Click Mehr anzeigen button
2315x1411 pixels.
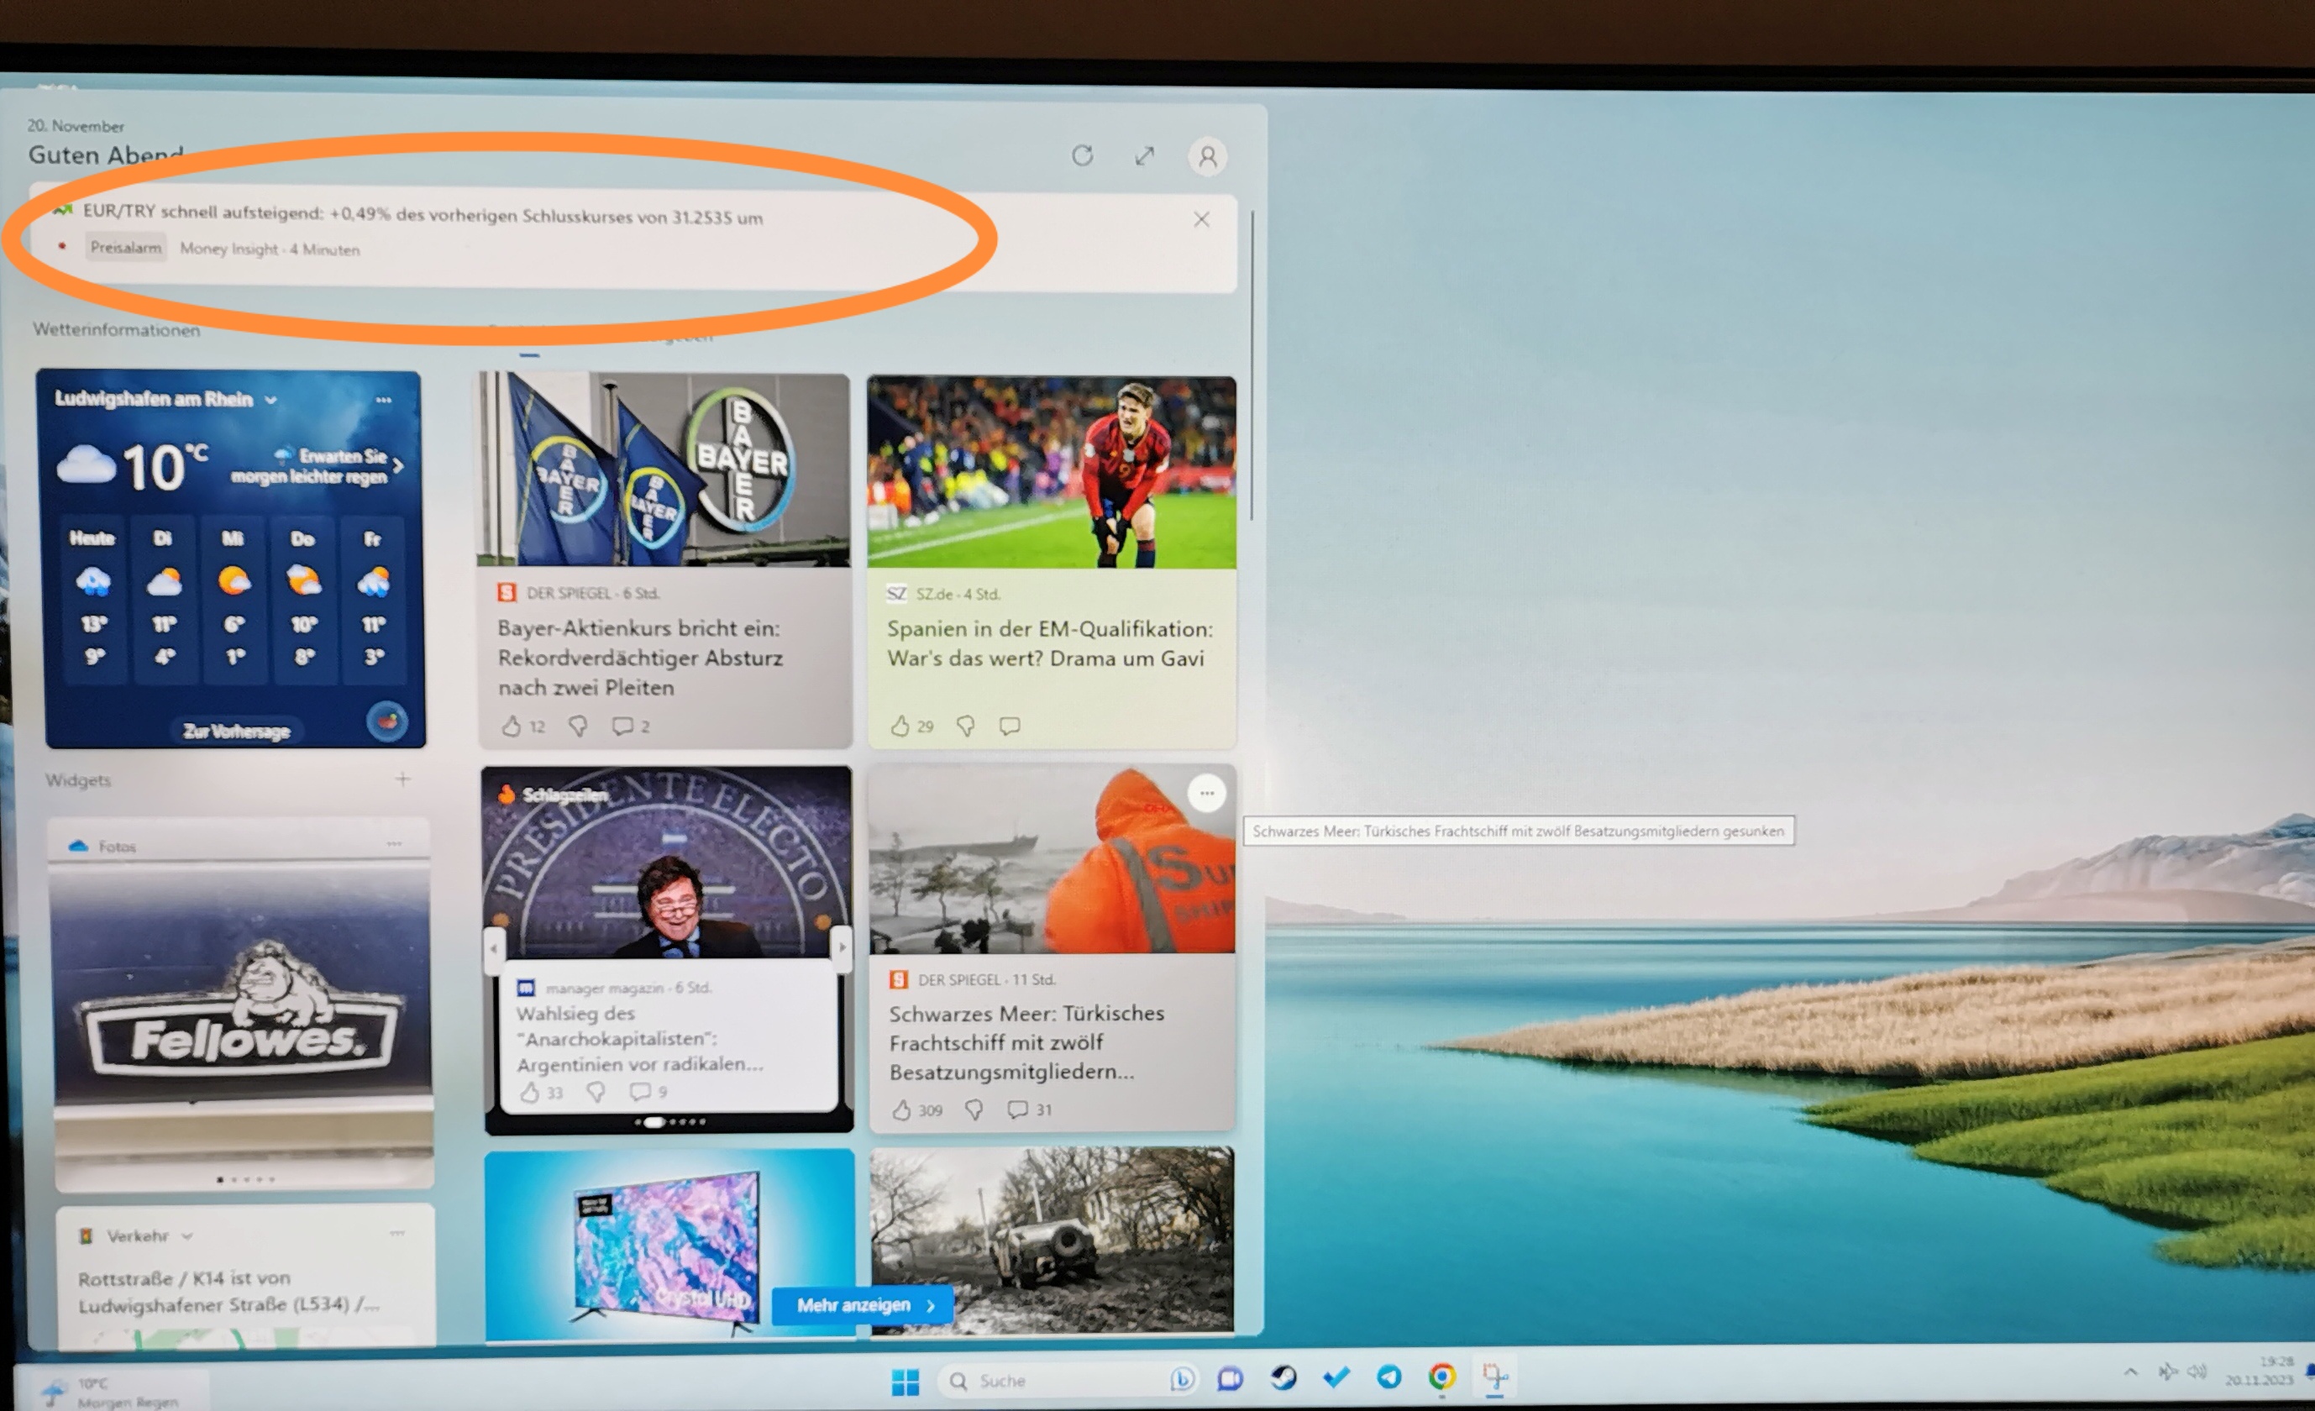point(864,1306)
